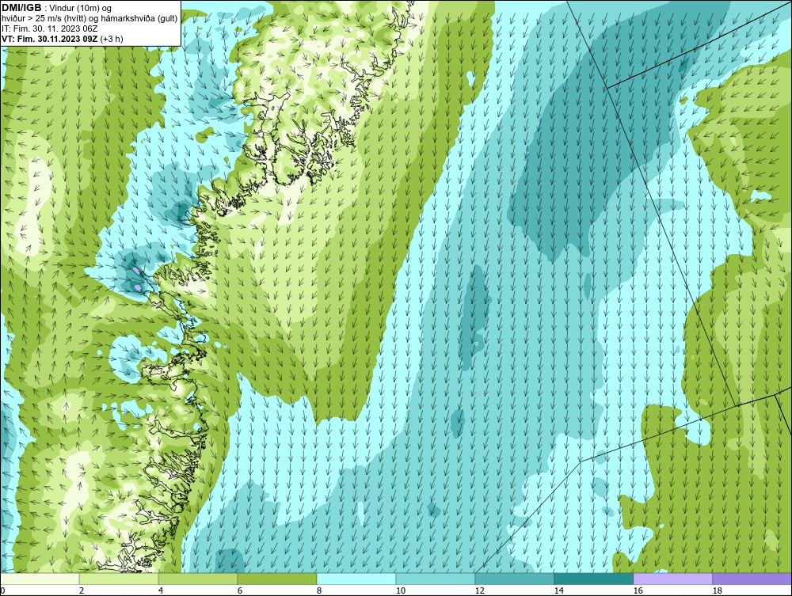The height and width of the screenshot is (596, 792).
Task: Click the scale label '10'
Action: pyautogui.click(x=401, y=590)
